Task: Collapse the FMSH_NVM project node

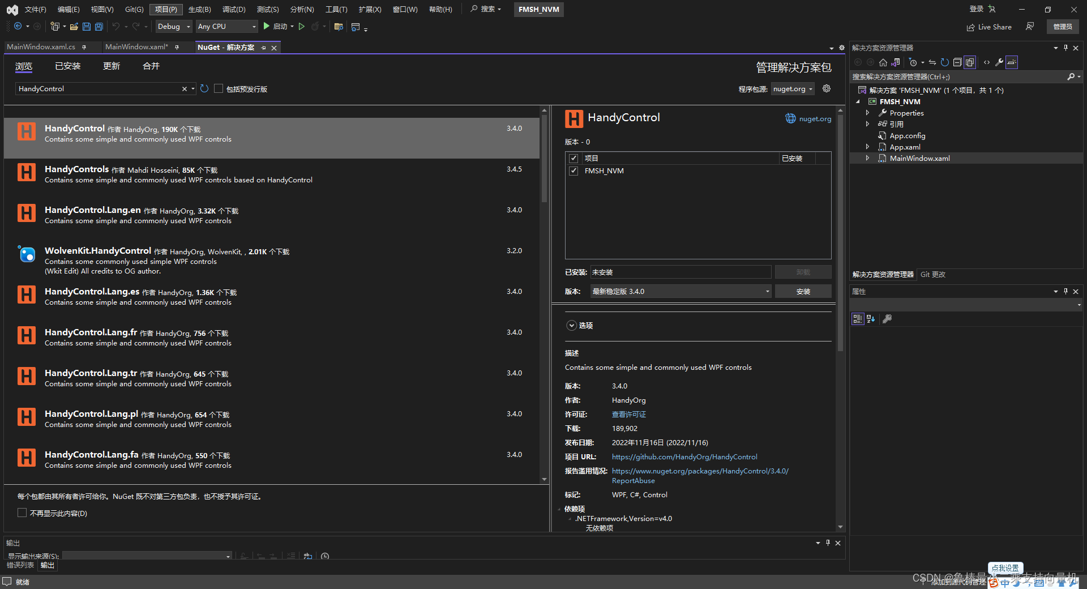Action: 858,101
